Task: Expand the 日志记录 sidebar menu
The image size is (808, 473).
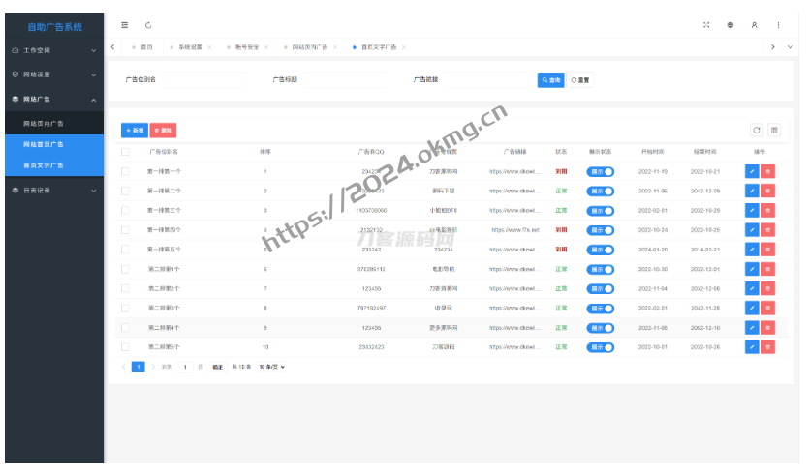Action: point(54,191)
